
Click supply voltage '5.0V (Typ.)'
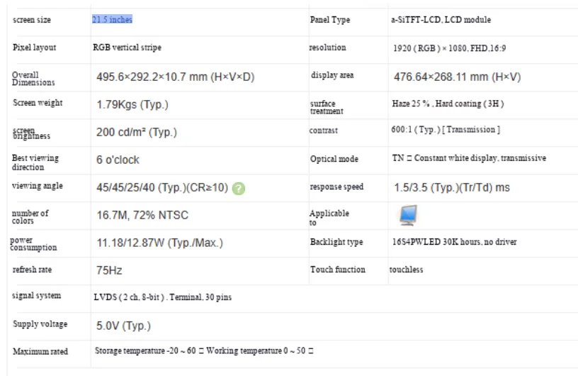point(123,326)
